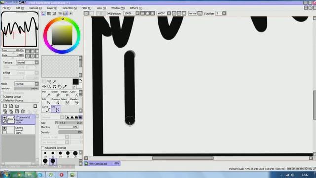316x178 pixels.
Task: Open the File menu
Action: [6, 8]
